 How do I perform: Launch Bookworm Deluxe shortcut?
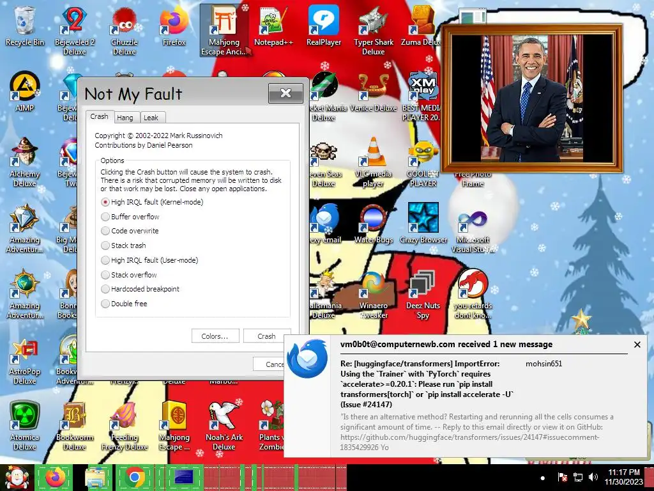tap(74, 426)
